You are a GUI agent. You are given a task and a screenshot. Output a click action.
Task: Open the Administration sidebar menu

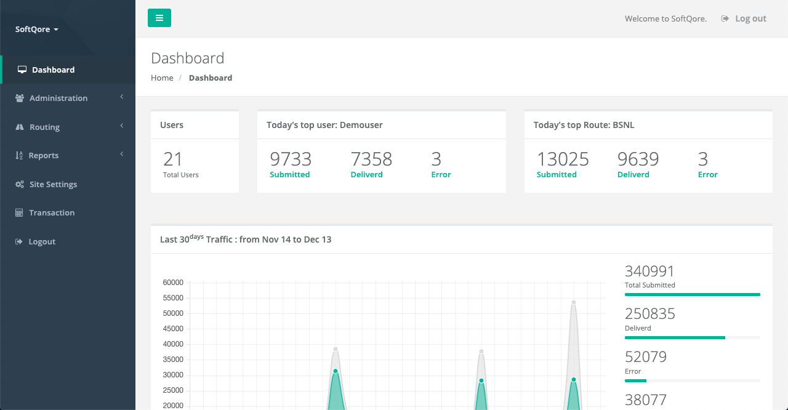pyautogui.click(x=68, y=98)
